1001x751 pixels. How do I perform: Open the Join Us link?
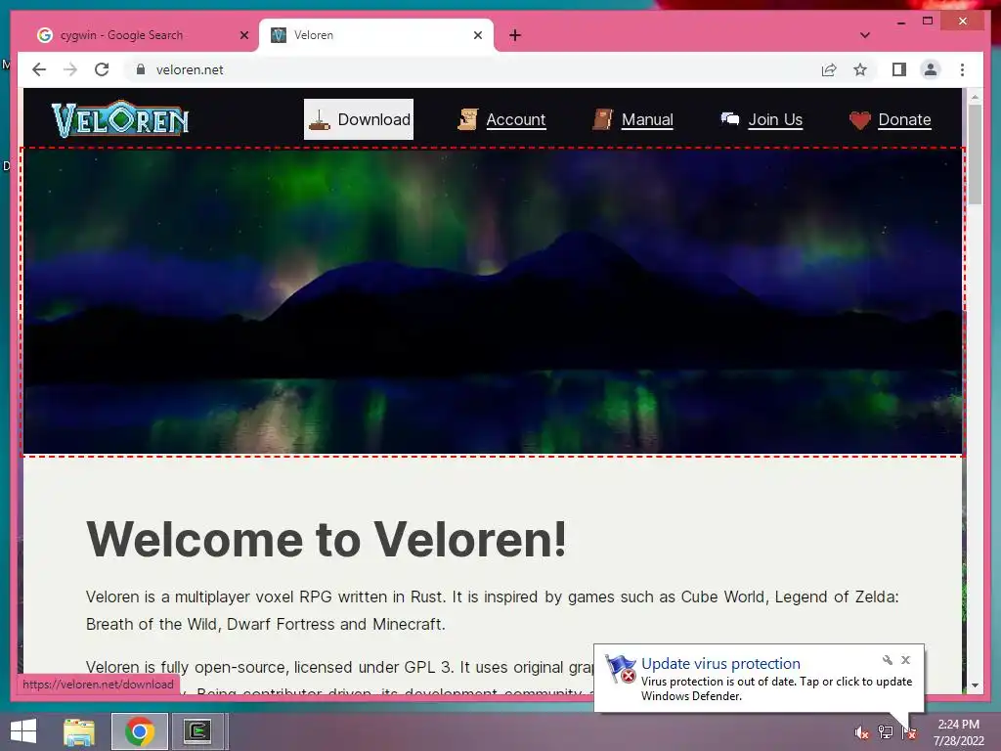coord(775,119)
